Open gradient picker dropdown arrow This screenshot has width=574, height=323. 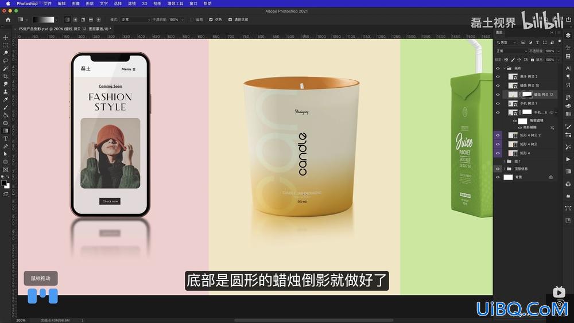tap(56, 20)
